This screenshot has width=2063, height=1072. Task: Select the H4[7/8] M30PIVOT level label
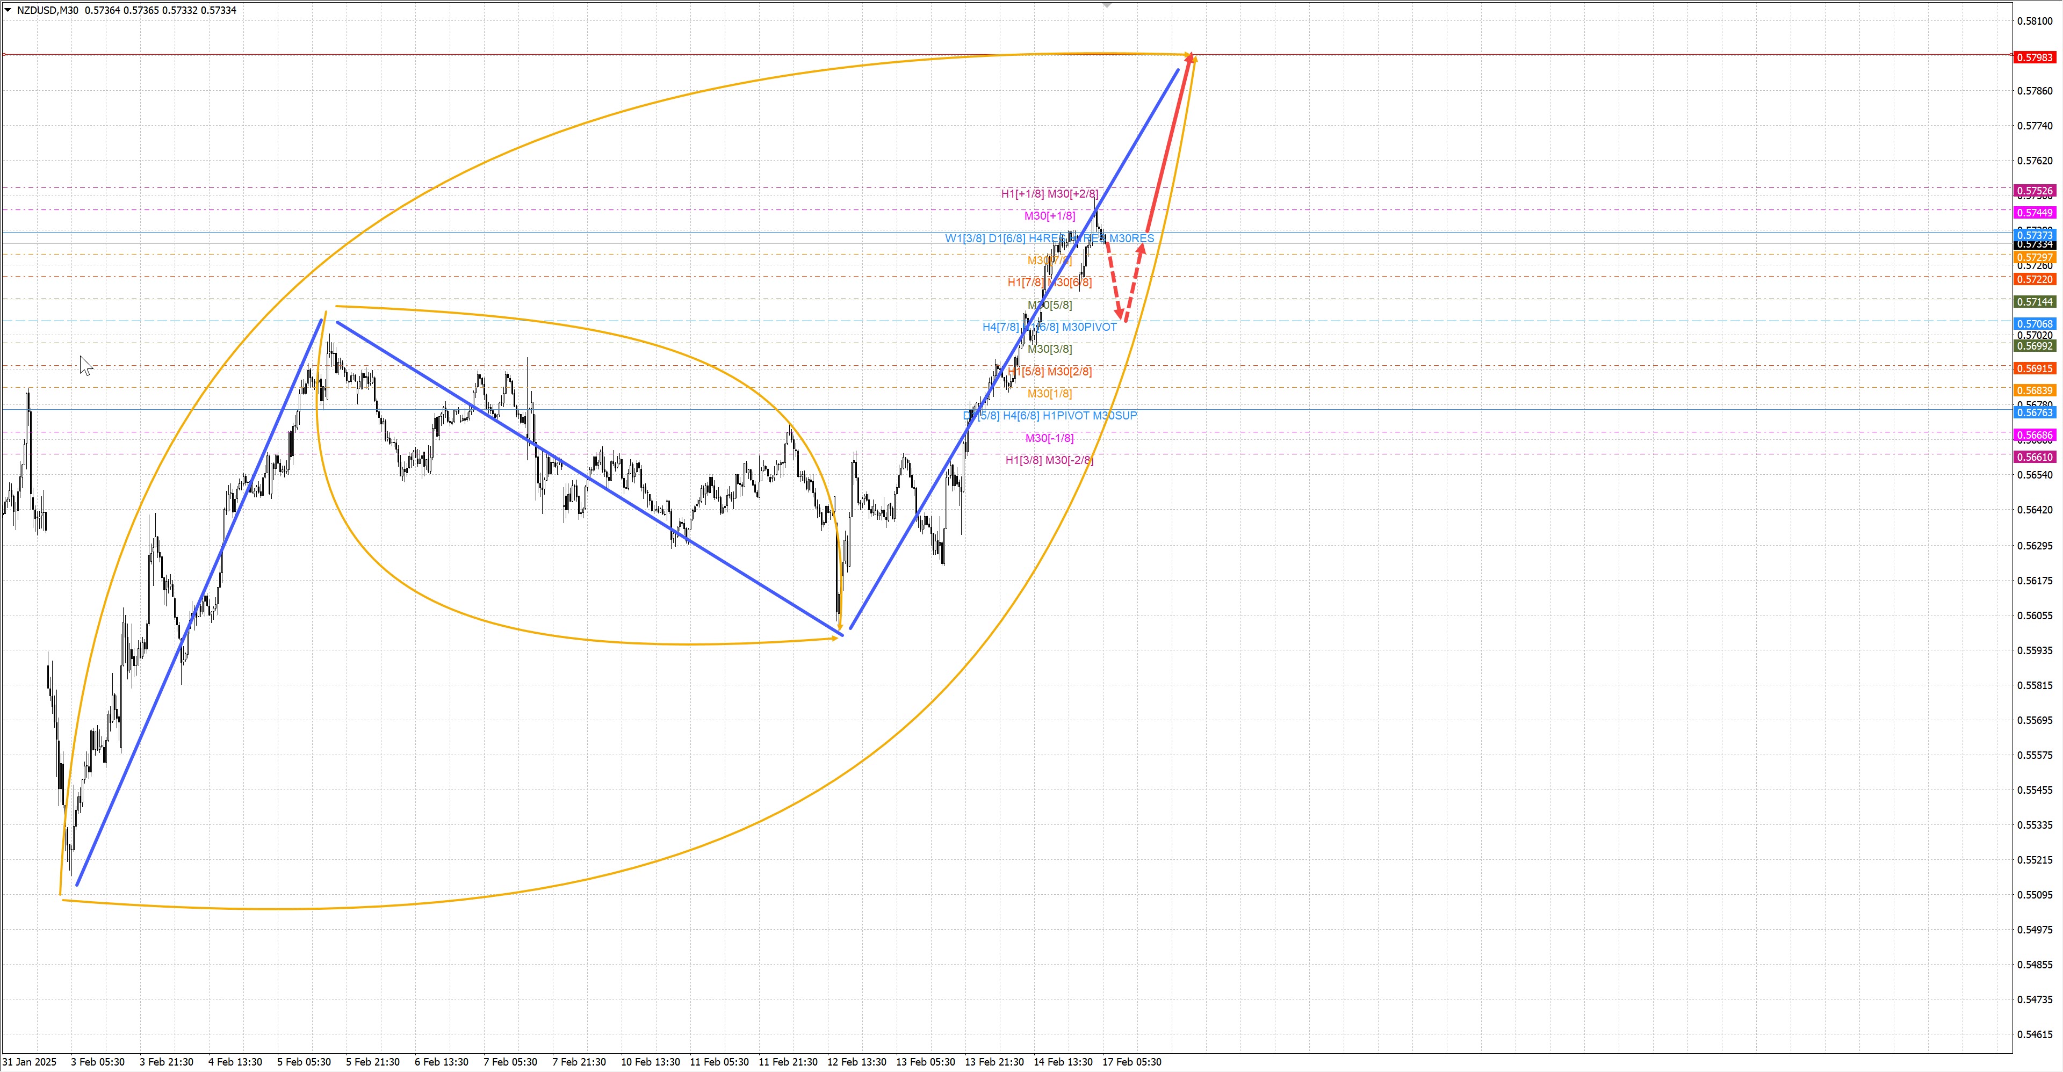coord(1049,327)
